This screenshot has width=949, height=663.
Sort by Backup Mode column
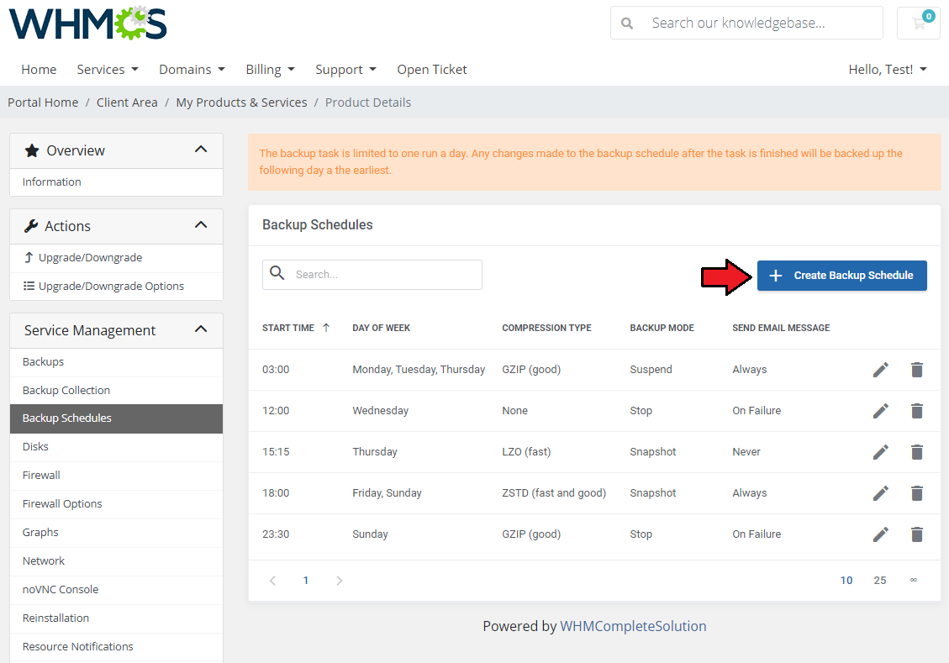tap(662, 328)
